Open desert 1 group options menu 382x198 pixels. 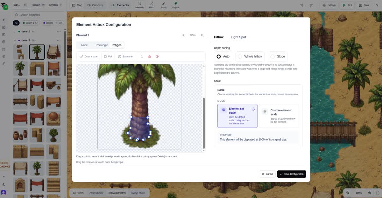[59, 32]
